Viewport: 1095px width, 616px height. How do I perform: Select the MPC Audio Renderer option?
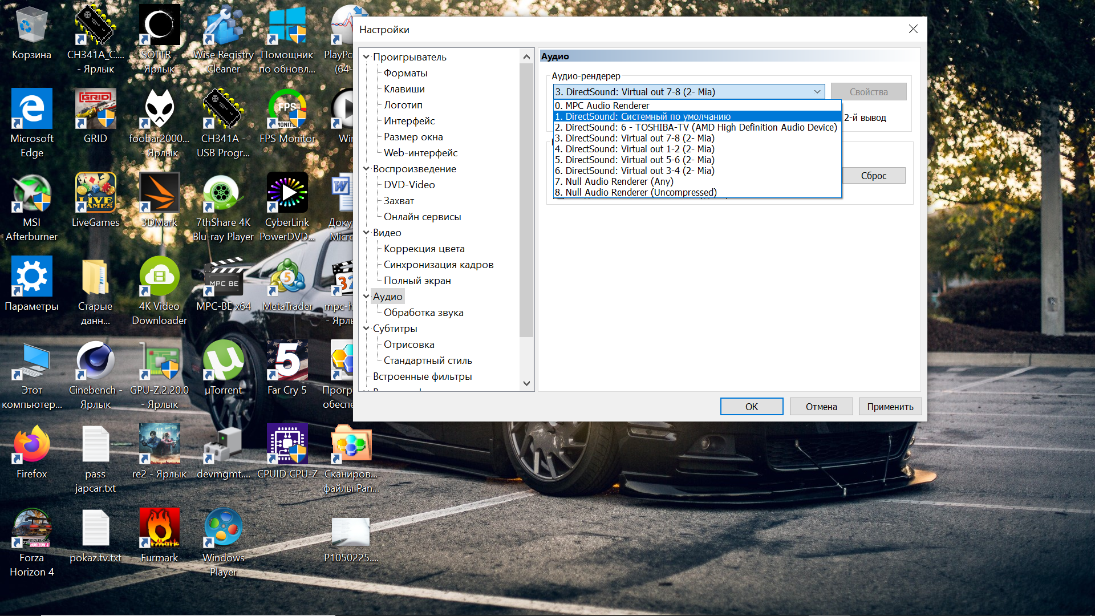607,106
